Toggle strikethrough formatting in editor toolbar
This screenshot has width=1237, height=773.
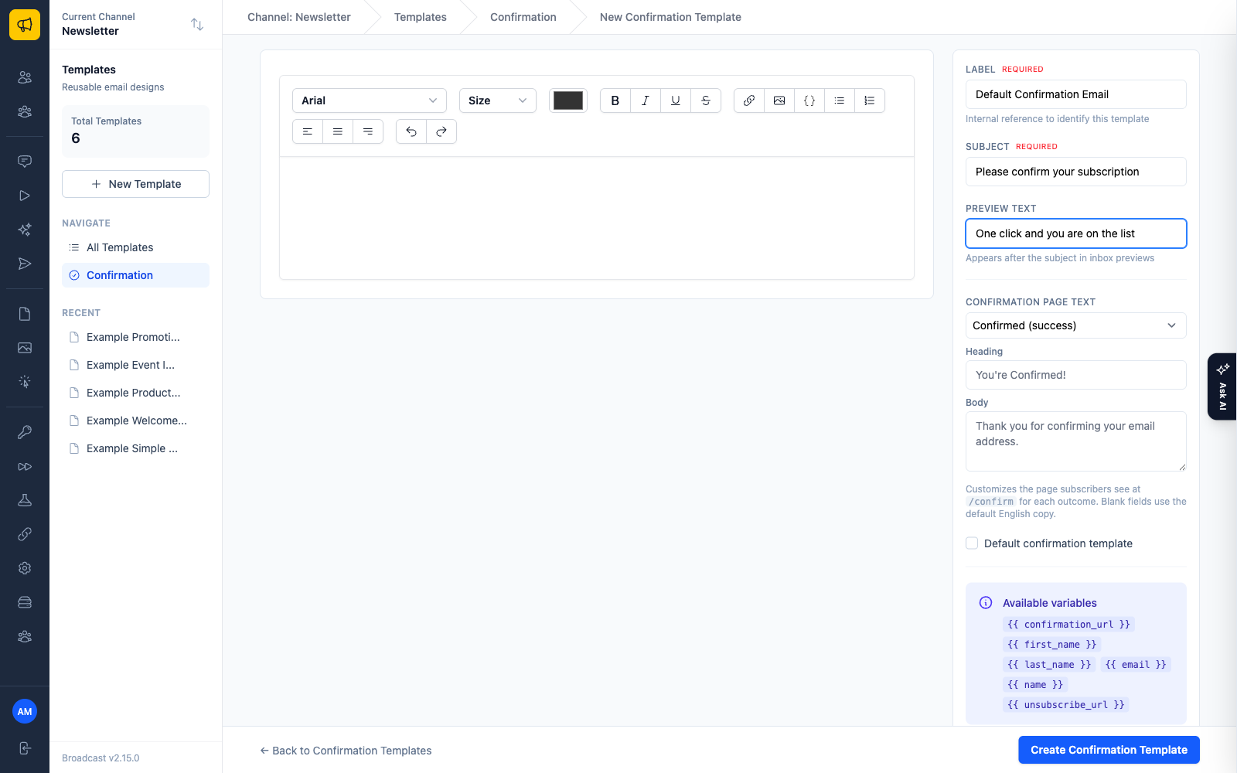[x=706, y=100]
